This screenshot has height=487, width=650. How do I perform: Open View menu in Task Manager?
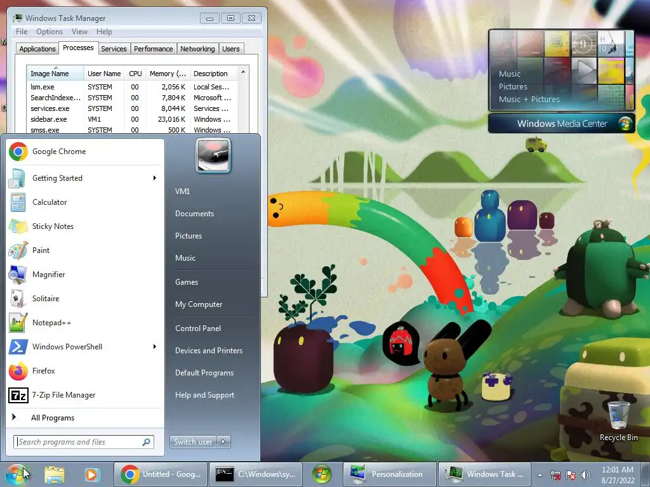79,32
